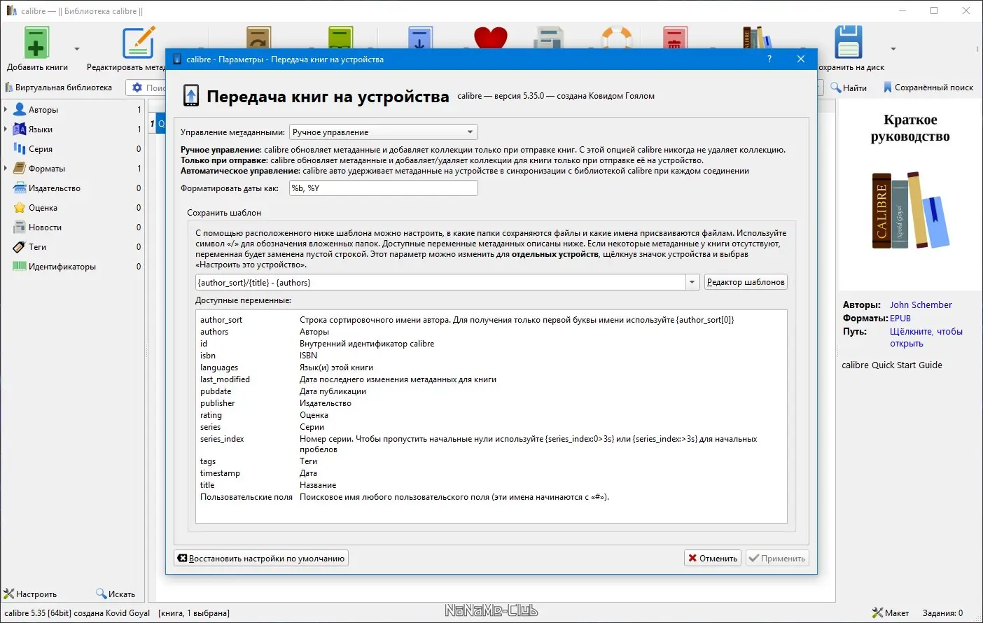Click Задания: 0 in the status bar
This screenshot has width=983, height=623.
coord(942,613)
